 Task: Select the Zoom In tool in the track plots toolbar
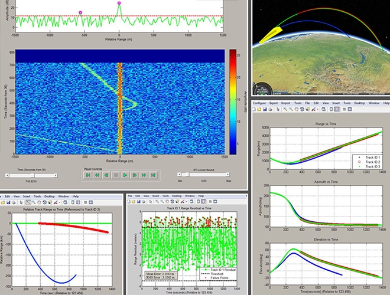pyautogui.click(x=285, y=109)
